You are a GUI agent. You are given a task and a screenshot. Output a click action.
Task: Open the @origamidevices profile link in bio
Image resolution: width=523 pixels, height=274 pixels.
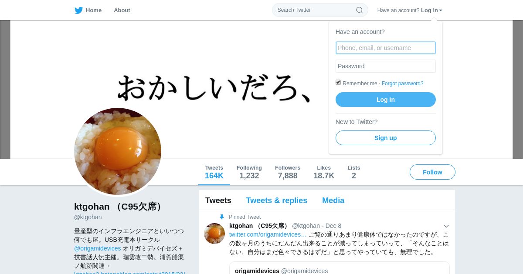pos(98,248)
